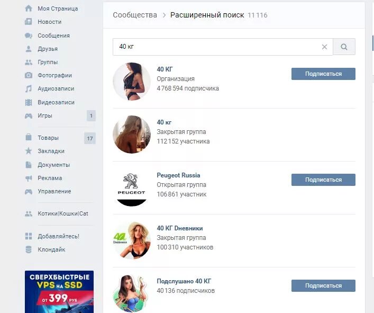This screenshot has height=313, width=374.
Task: Click the Peugeot Russia logo thumbnail
Action: [x=131, y=187]
